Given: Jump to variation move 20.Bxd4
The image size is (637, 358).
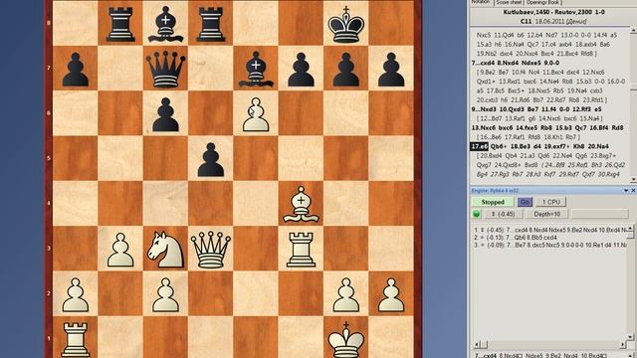Looking at the screenshot, I should pos(491,156).
